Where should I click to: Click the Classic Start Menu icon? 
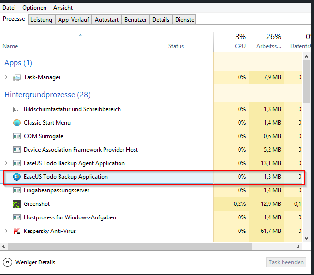[x=17, y=123]
